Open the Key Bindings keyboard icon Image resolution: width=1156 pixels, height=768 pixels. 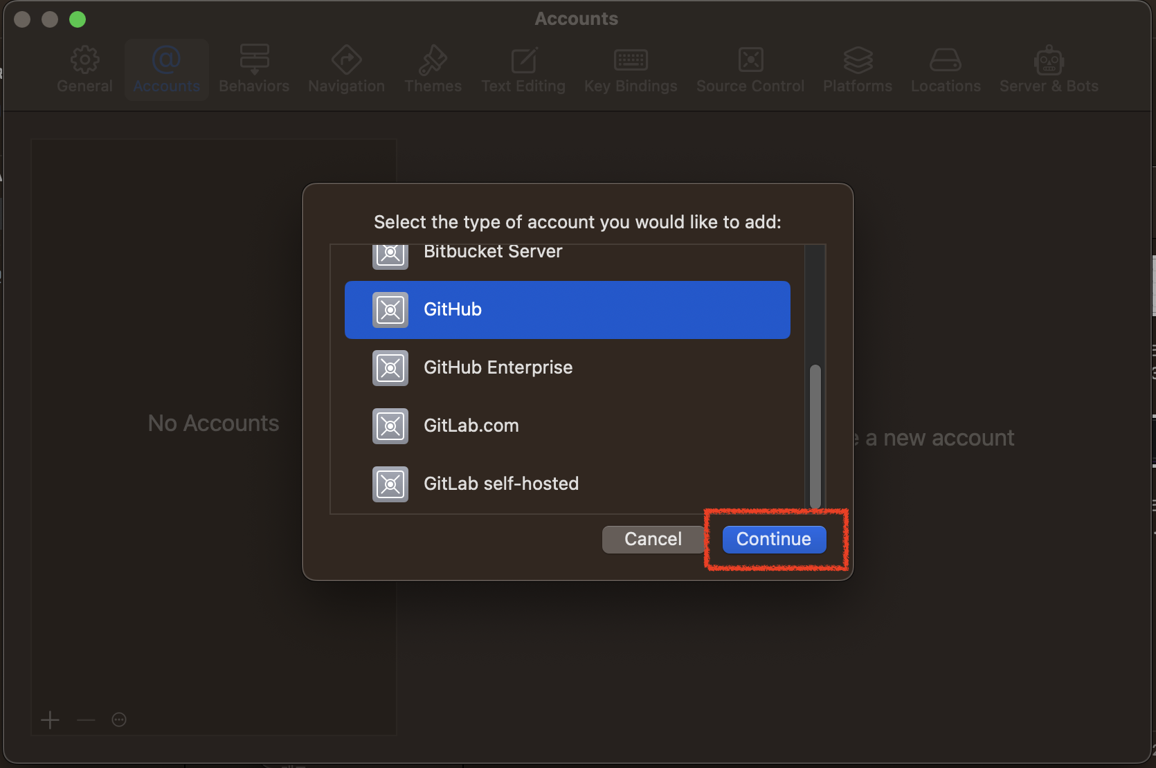pyautogui.click(x=631, y=60)
